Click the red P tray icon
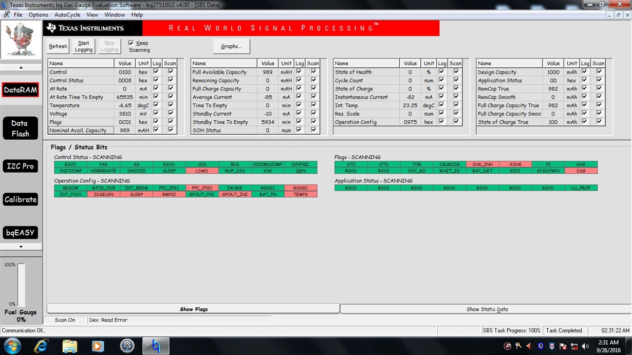 pyautogui.click(x=508, y=346)
